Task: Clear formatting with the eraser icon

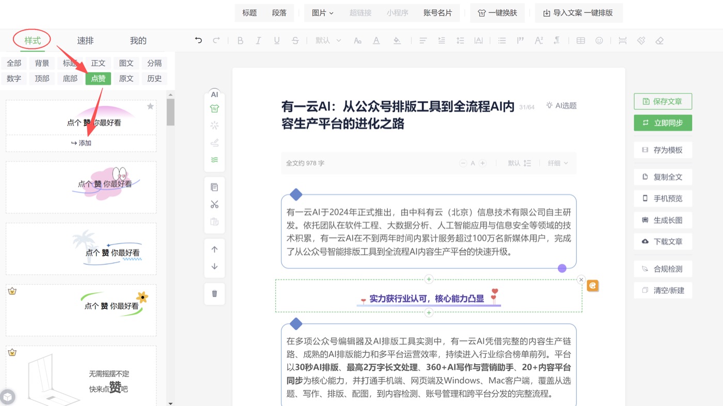Action: point(659,40)
